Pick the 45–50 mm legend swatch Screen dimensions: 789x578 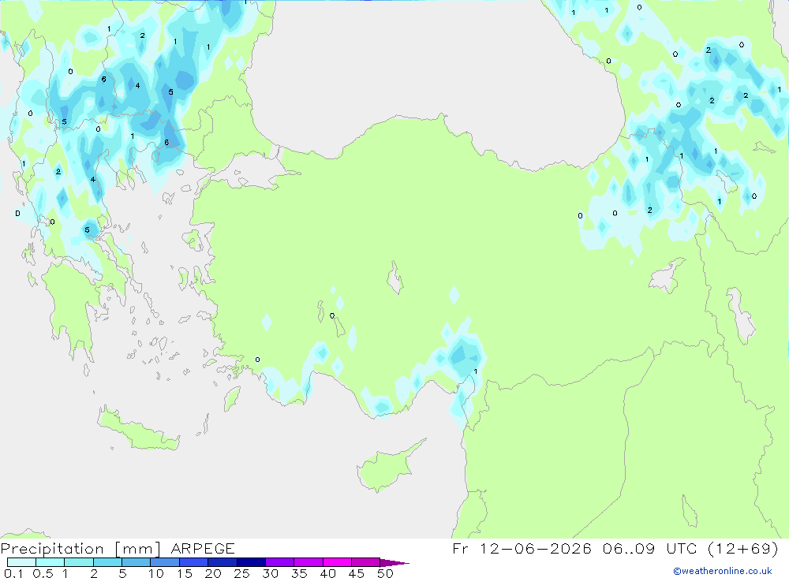click(366, 562)
